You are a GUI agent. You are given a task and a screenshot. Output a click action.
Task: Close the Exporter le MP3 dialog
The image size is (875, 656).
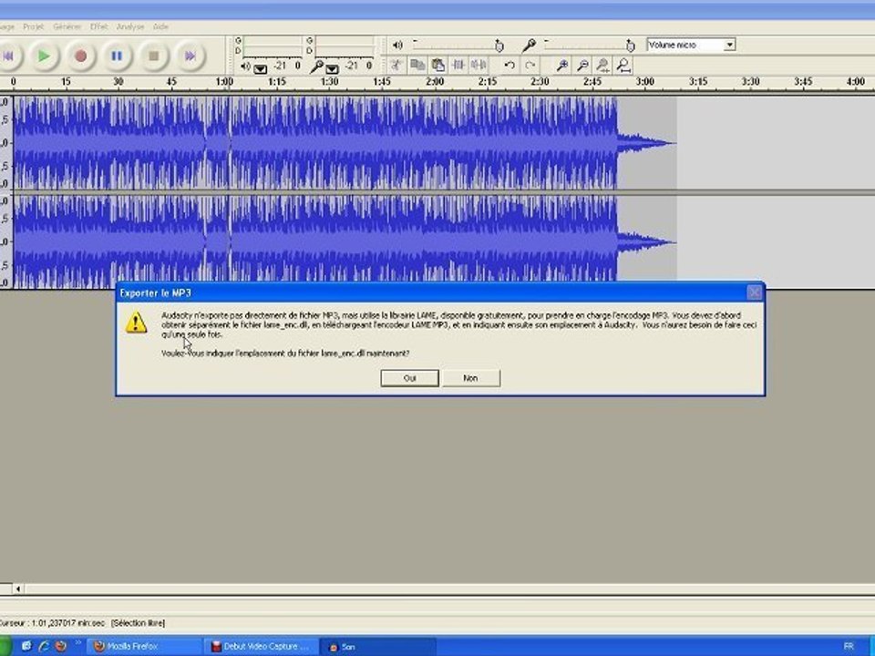point(755,292)
